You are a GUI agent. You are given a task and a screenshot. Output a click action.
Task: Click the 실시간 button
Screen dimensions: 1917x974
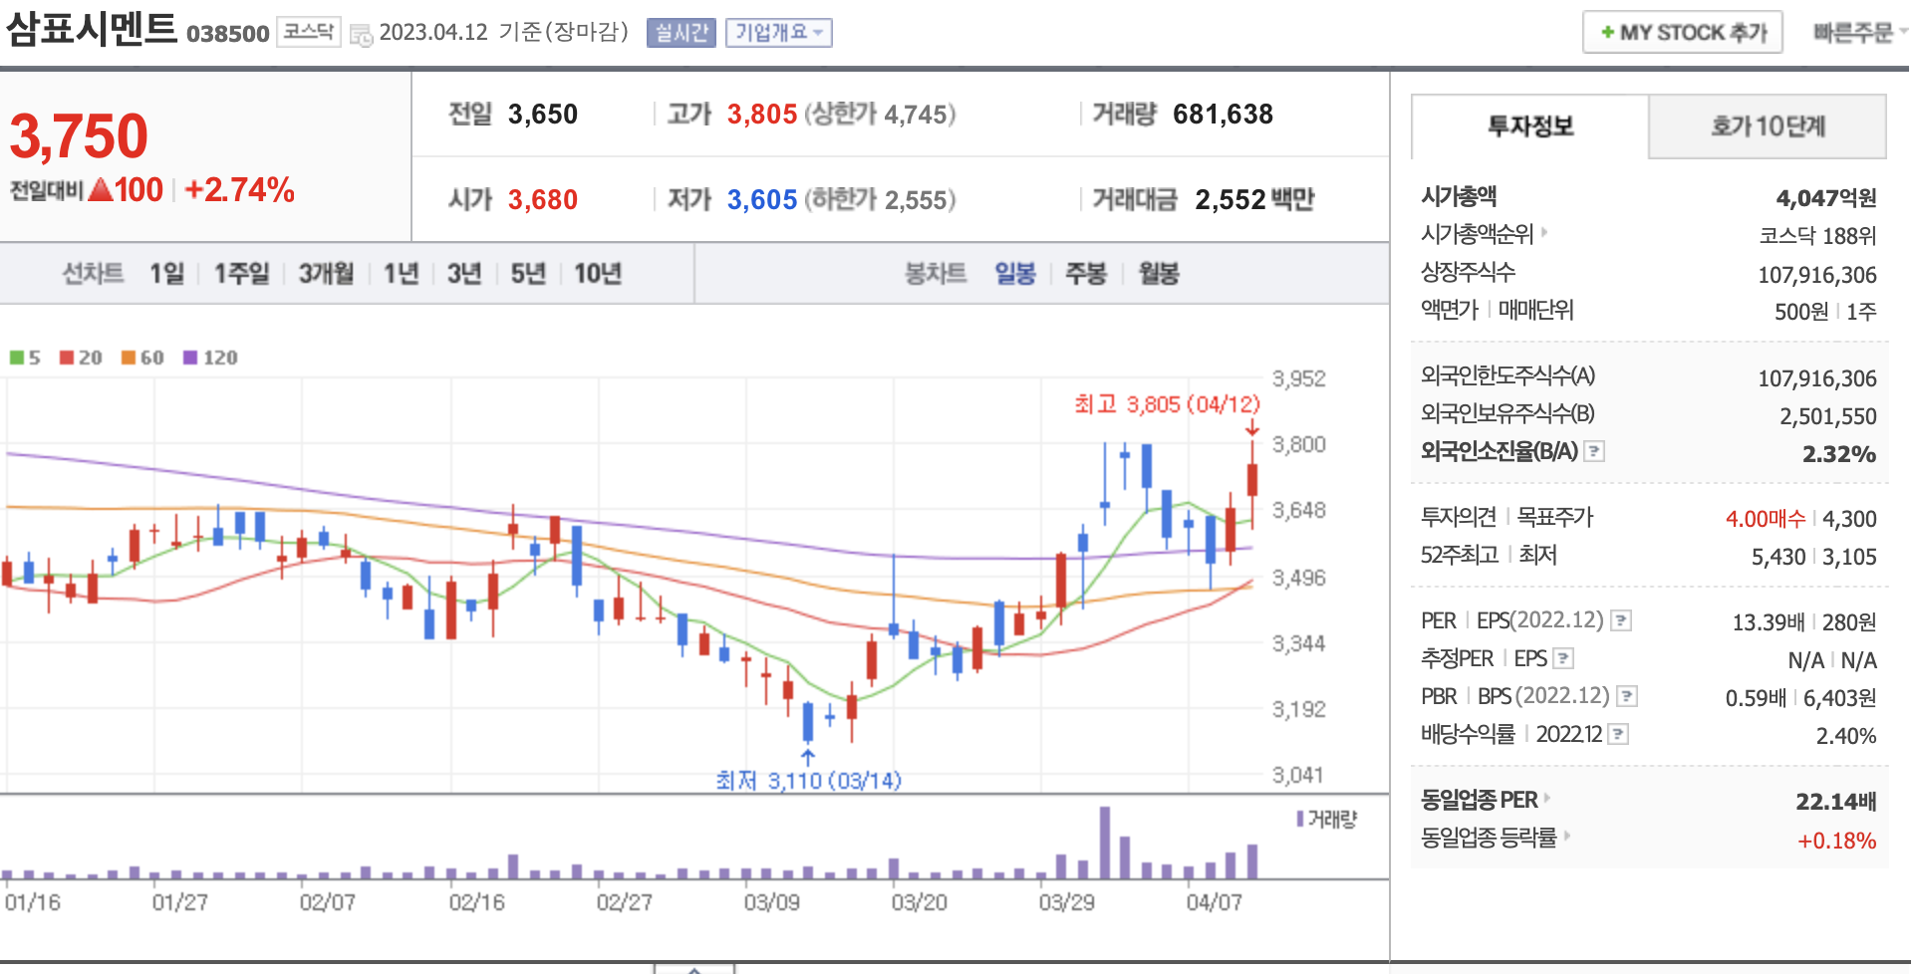[x=681, y=33]
